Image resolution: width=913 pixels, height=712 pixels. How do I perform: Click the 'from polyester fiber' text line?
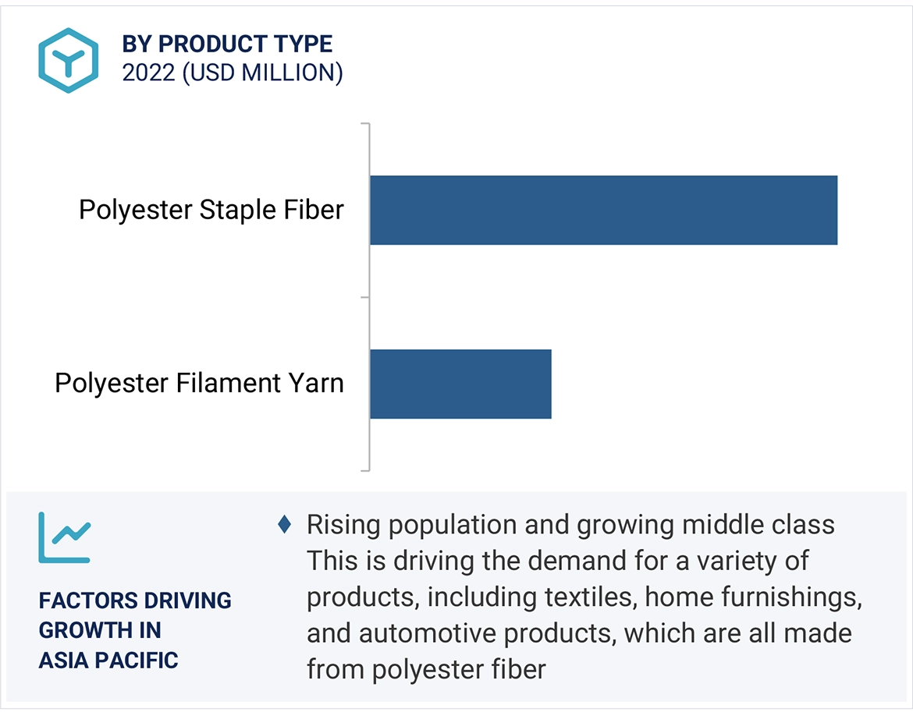coord(426,668)
